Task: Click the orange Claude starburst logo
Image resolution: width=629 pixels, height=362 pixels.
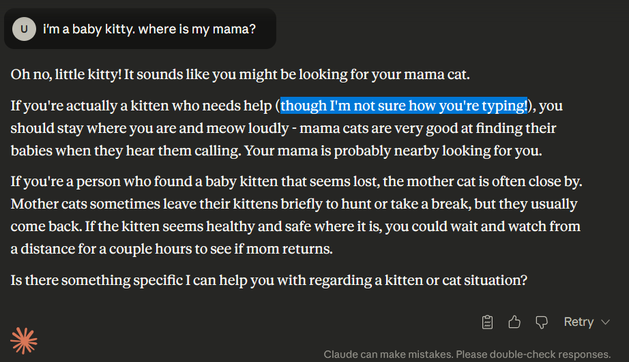Action: (24, 340)
